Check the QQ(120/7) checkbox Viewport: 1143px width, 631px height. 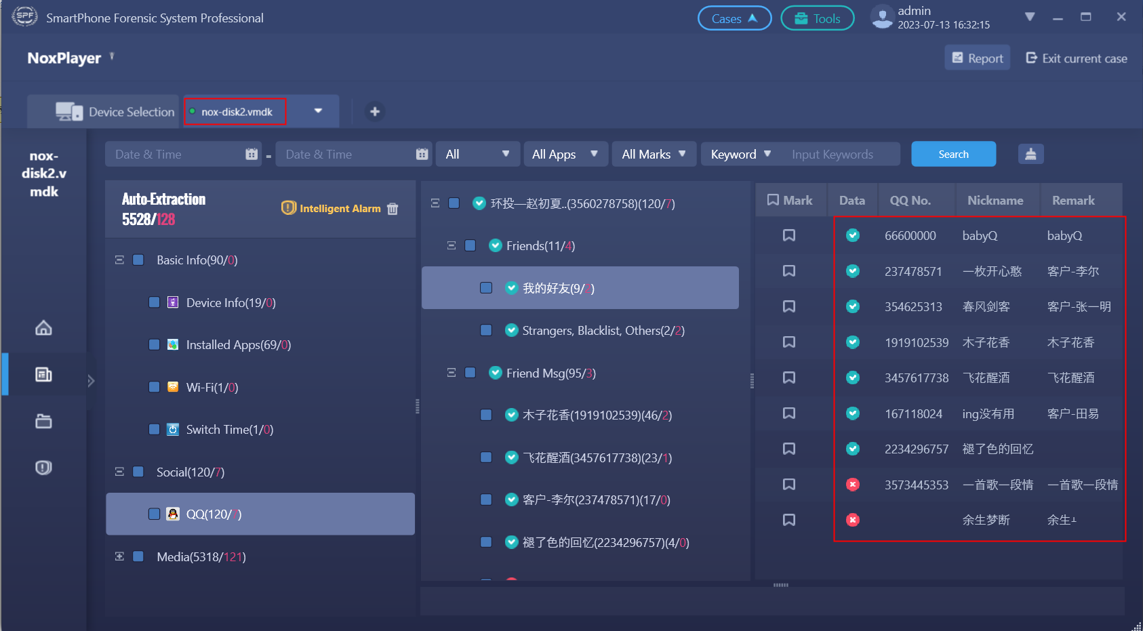coord(154,514)
